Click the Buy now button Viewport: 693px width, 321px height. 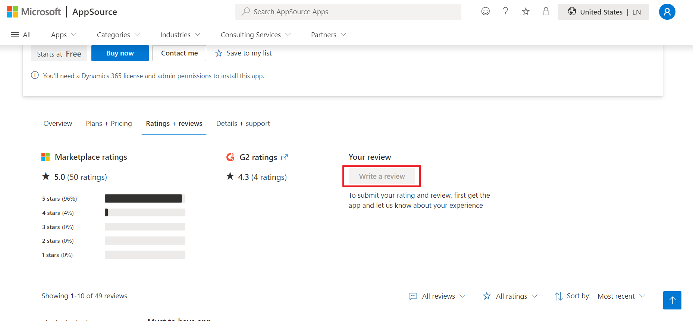120,53
